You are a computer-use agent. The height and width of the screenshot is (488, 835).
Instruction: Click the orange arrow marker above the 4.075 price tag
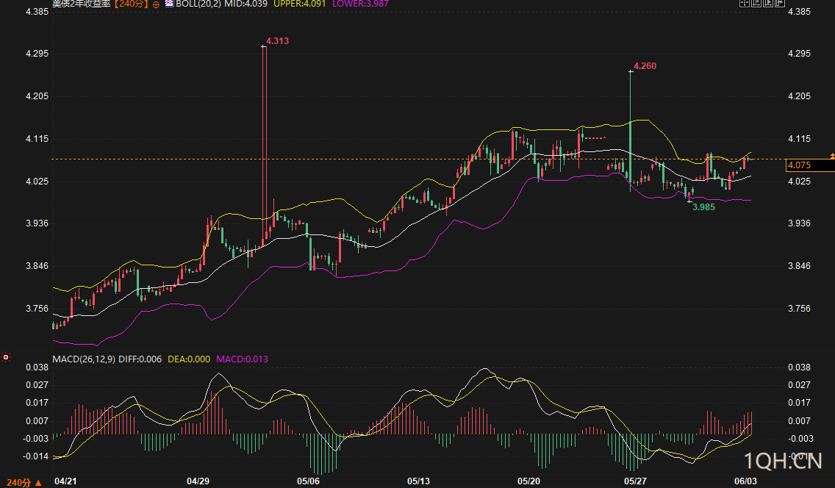pyautogui.click(x=832, y=156)
